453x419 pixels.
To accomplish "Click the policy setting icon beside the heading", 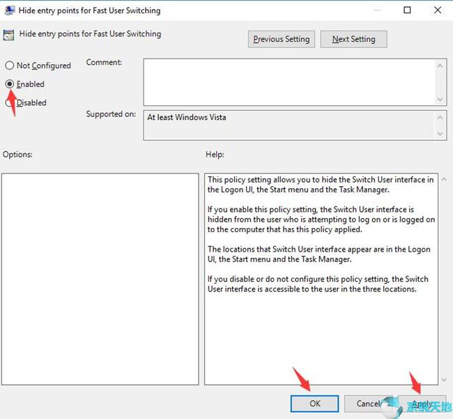I will (9, 34).
